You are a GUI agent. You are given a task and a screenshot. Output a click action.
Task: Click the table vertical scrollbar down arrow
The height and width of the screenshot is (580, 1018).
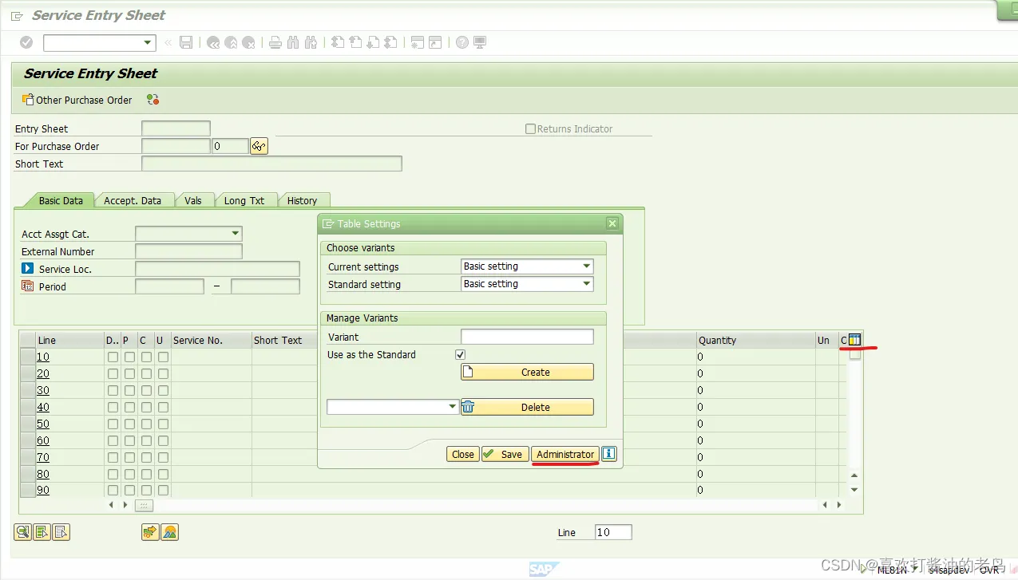click(854, 490)
